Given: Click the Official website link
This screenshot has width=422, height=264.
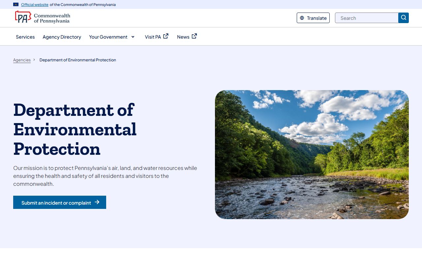Looking at the screenshot, I should (35, 5).
